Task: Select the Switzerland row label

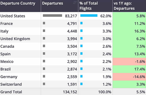Action: click(x=11, y=84)
